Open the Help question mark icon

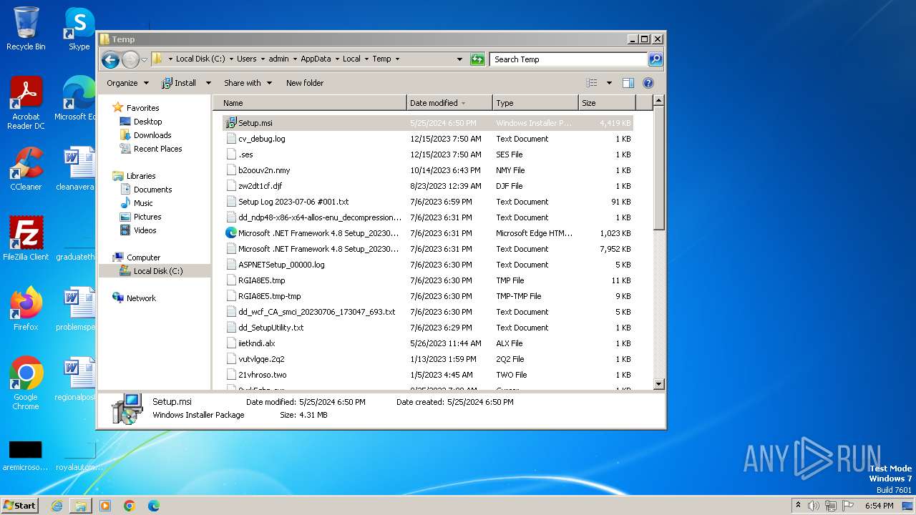point(648,83)
